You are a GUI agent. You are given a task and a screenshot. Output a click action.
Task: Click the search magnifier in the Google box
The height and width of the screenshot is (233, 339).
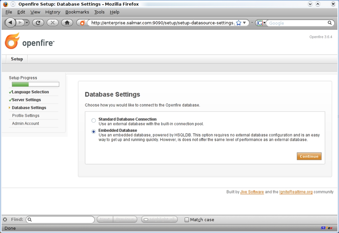coord(330,23)
